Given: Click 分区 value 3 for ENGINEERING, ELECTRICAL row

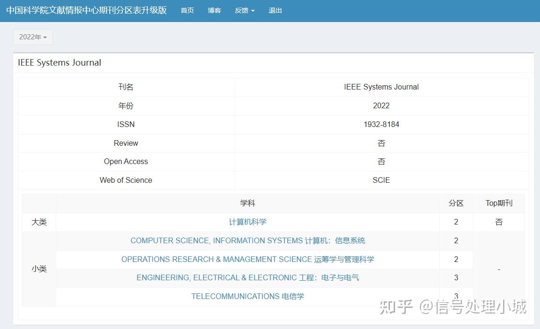Looking at the screenshot, I should 456,278.
